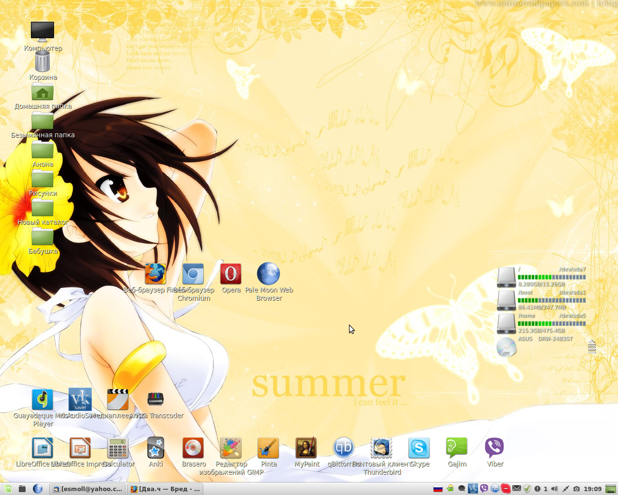Click the "8.280GB/15.26GB" usage text
The width and height of the screenshot is (618, 495).
(541, 284)
